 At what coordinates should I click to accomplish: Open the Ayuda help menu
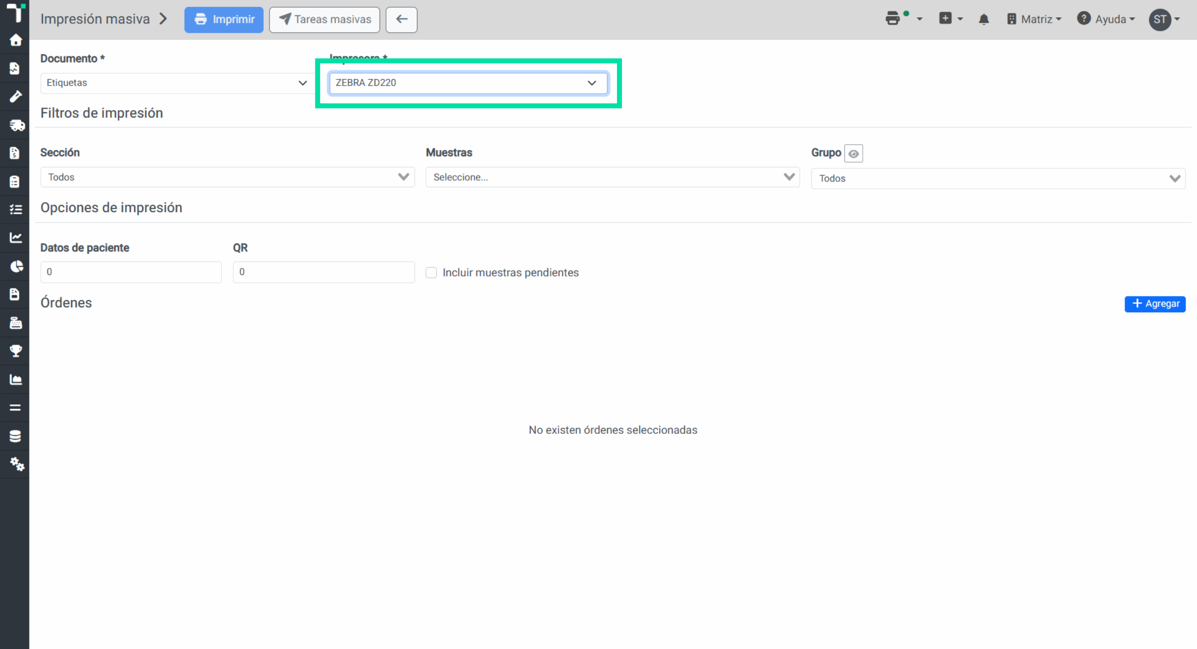tap(1106, 19)
